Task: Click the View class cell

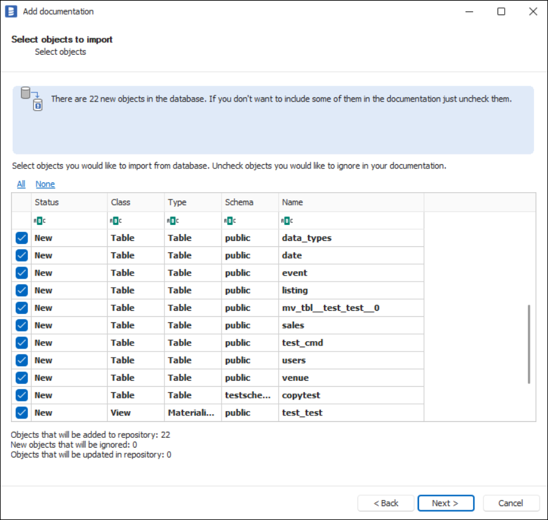Action: (136, 412)
